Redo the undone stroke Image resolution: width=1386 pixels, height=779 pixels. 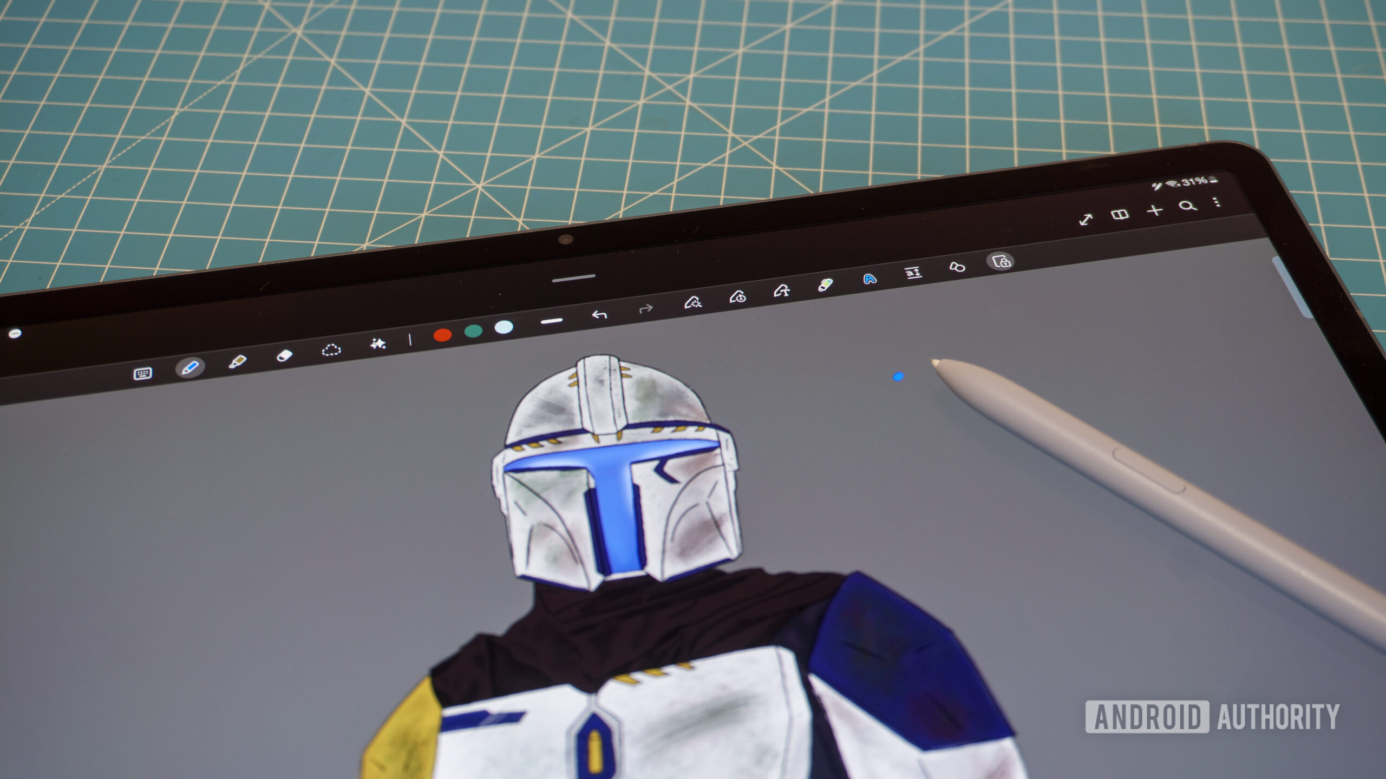(645, 309)
